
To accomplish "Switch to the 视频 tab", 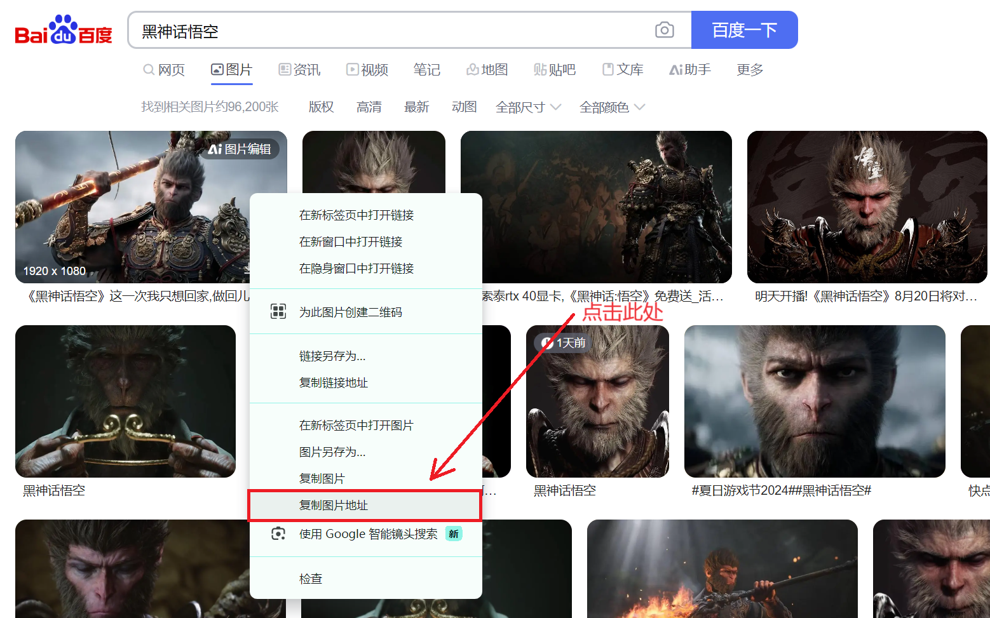I will click(x=367, y=70).
